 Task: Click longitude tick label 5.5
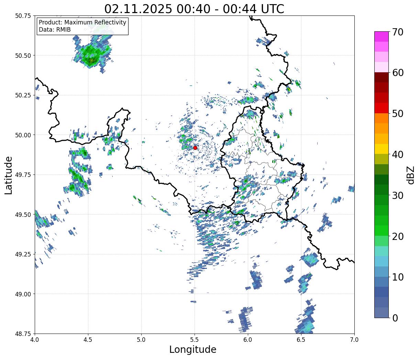[x=195, y=339]
